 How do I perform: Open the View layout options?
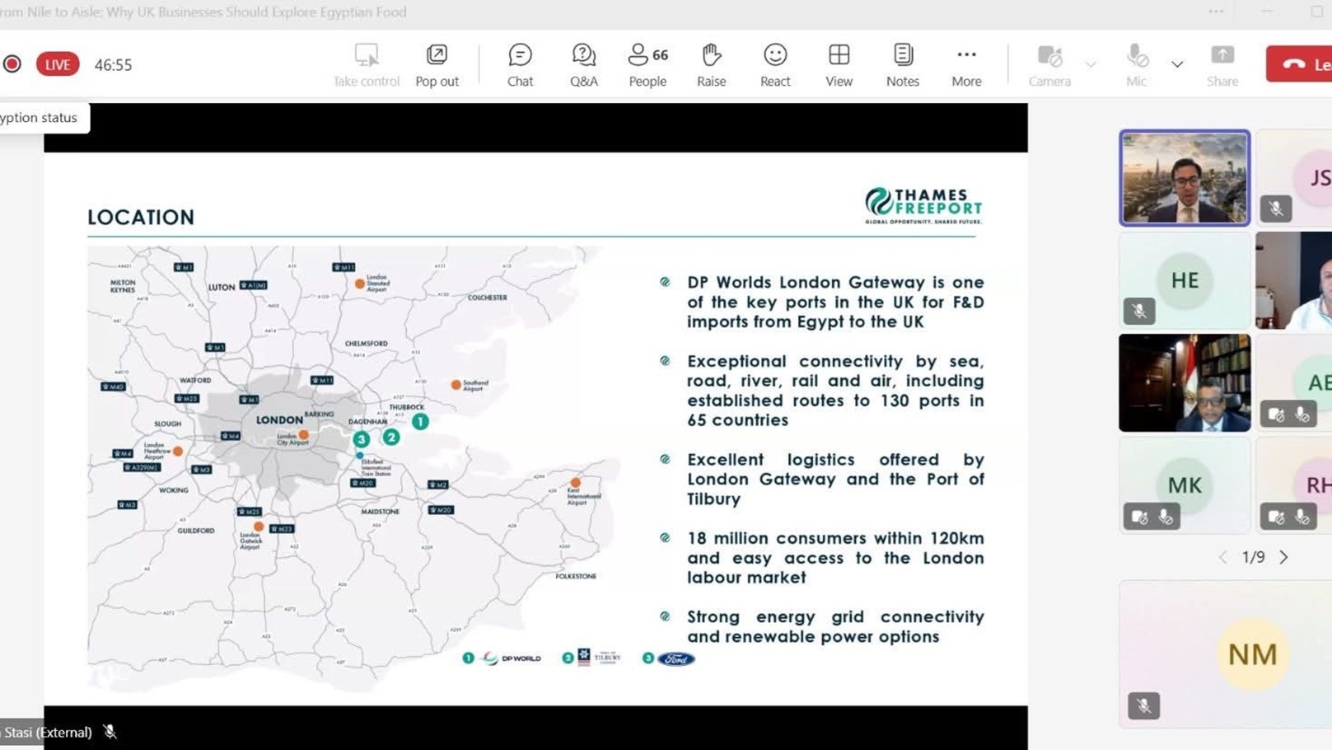click(x=839, y=65)
